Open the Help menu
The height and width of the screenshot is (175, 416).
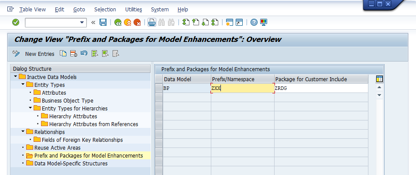click(183, 10)
